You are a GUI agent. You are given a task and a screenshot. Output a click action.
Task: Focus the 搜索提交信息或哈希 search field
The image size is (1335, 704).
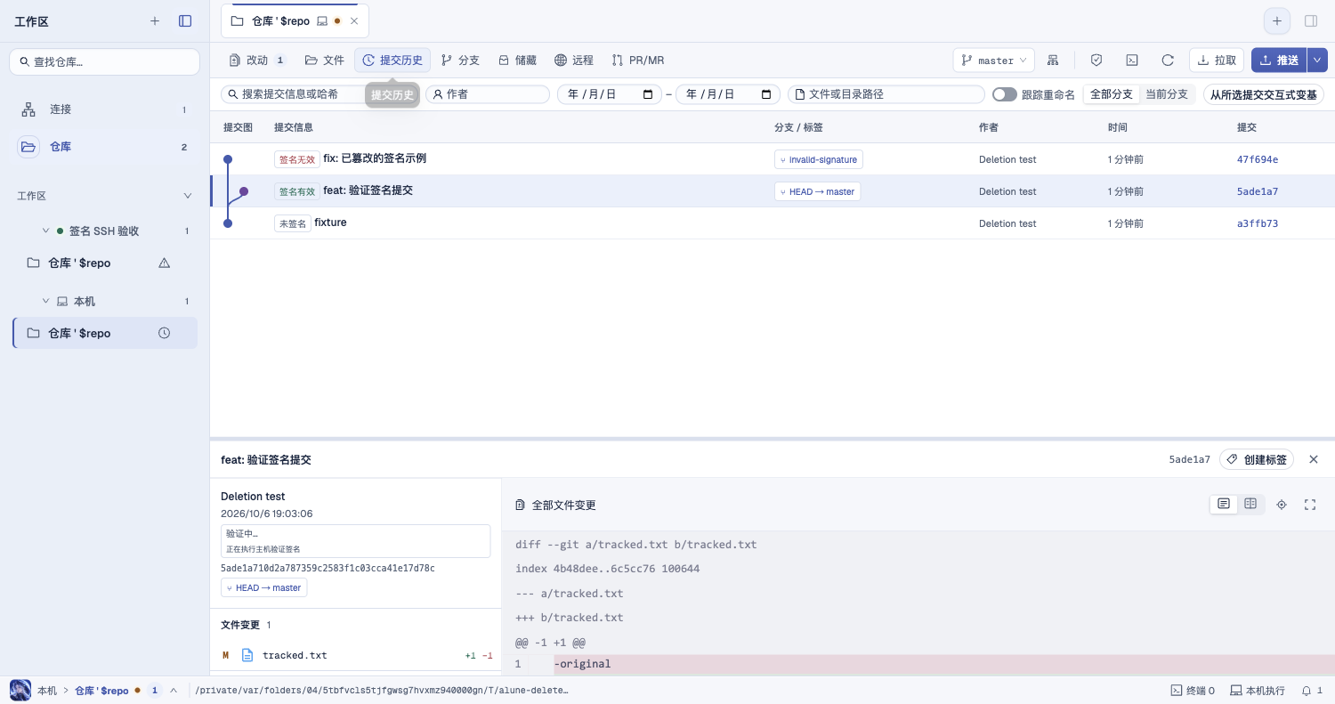(320, 94)
